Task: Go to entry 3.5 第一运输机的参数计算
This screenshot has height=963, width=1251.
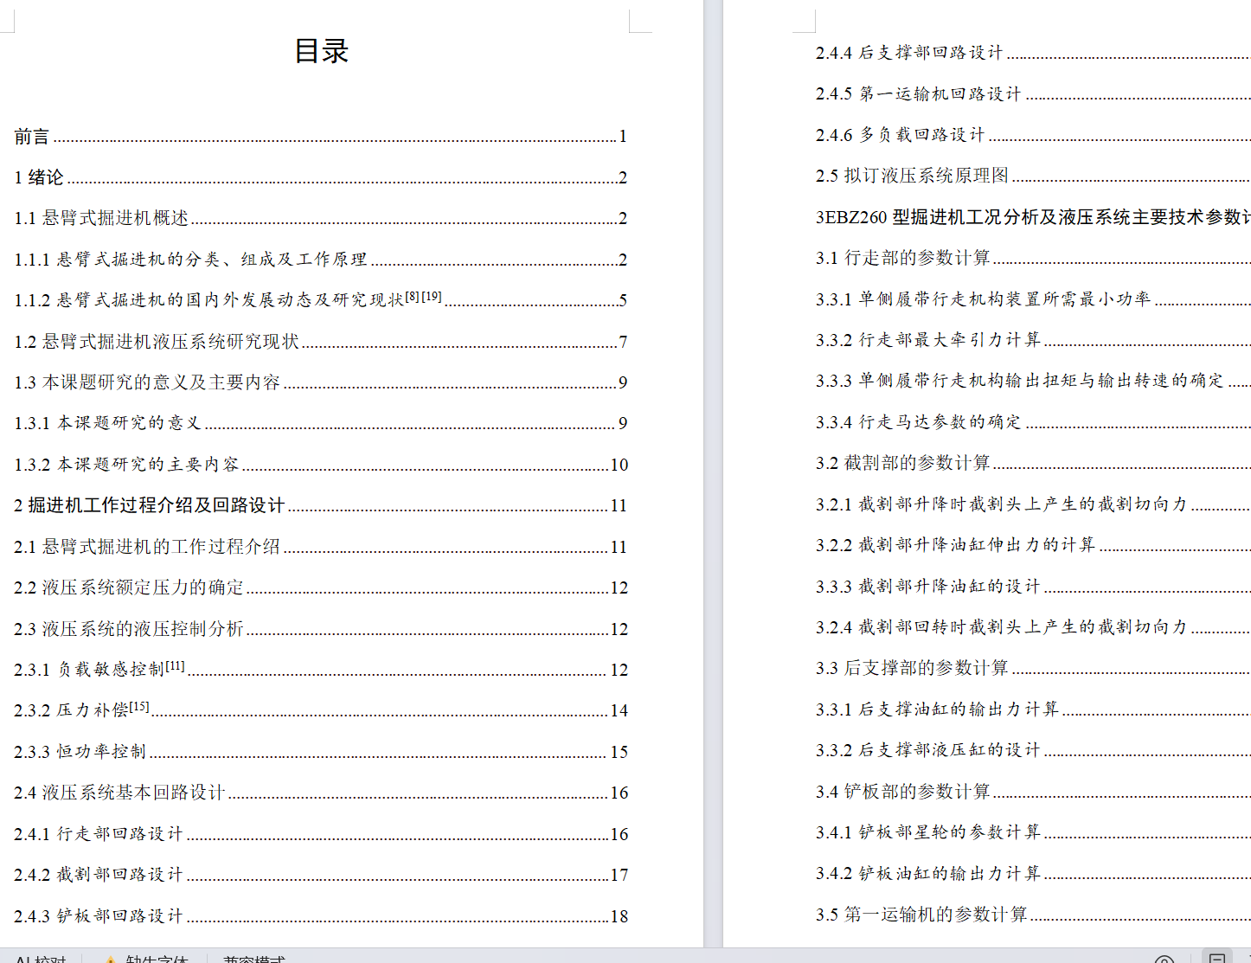Action: tap(1033, 915)
